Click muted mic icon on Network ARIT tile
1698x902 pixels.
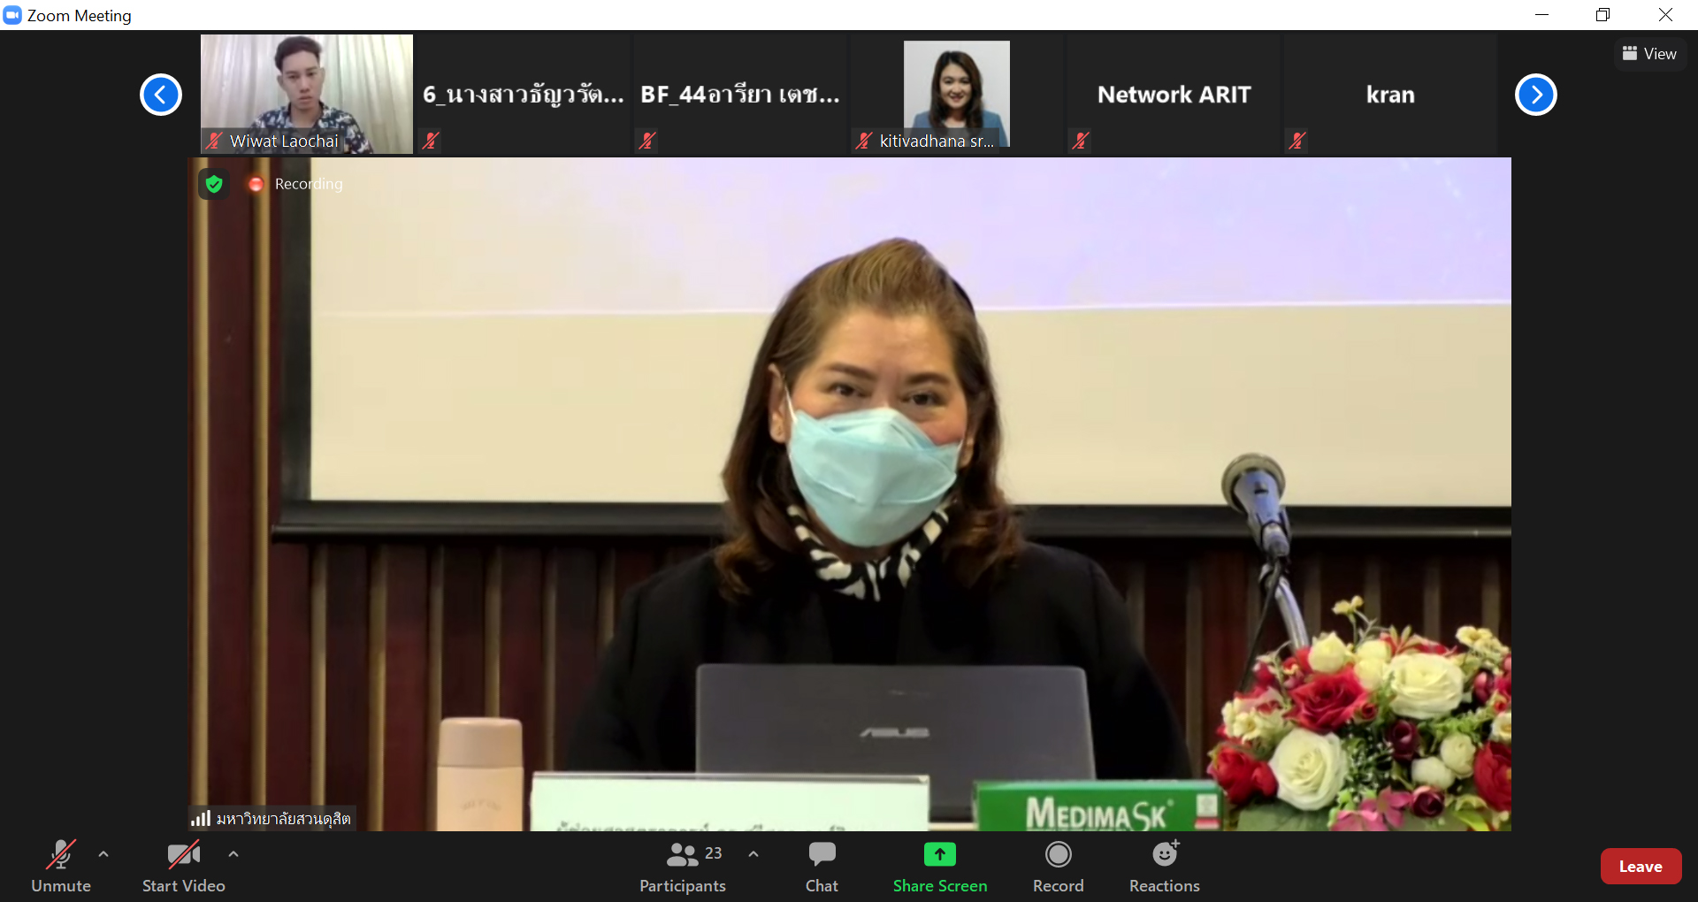[x=1081, y=141]
